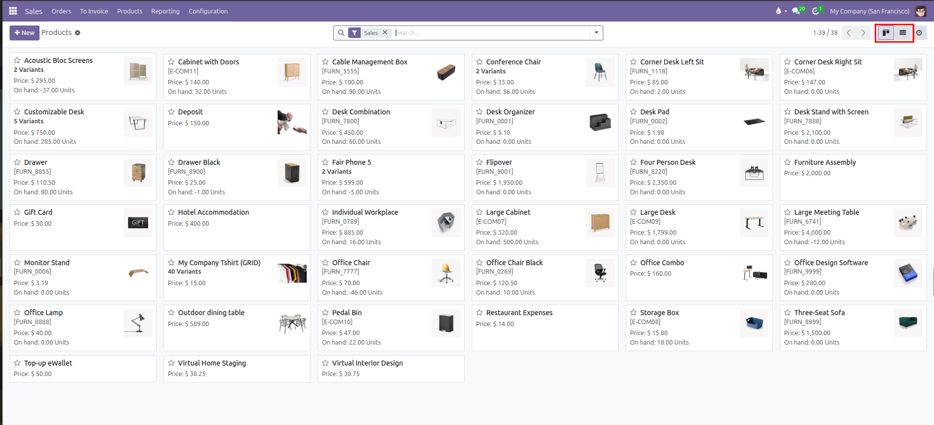Image resolution: width=934 pixels, height=425 pixels.
Task: Create a new product with New button
Action: 24,33
